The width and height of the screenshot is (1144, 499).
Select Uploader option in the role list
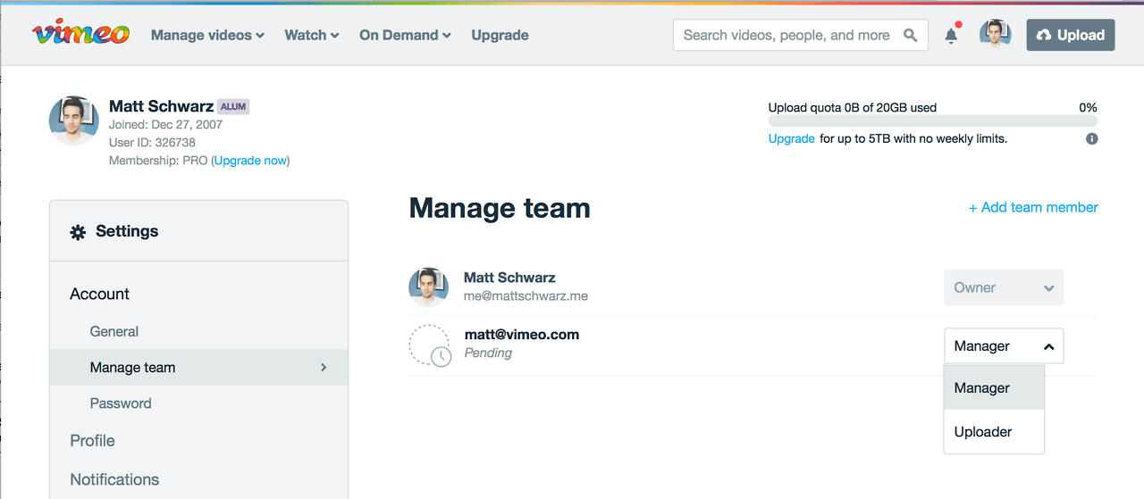click(994, 431)
